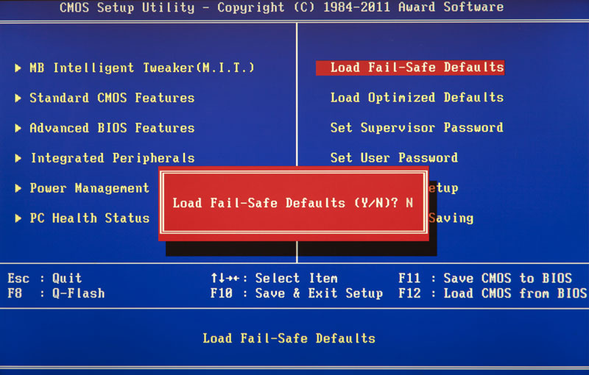Click the Esc : Quit hint
Viewport: 589px width, 375px height.
pyautogui.click(x=45, y=278)
